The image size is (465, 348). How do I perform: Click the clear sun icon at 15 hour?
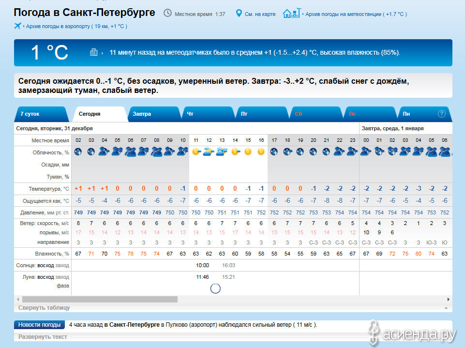(x=248, y=152)
